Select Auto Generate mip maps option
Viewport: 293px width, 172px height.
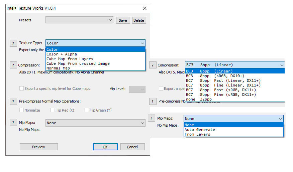233,130
